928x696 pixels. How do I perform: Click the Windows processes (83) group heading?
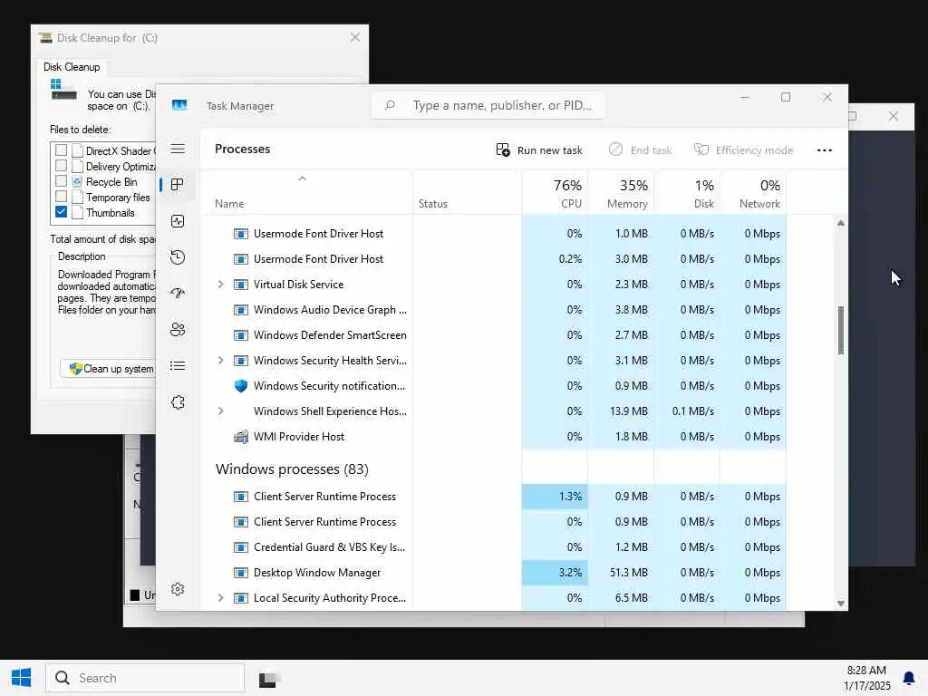coord(292,469)
